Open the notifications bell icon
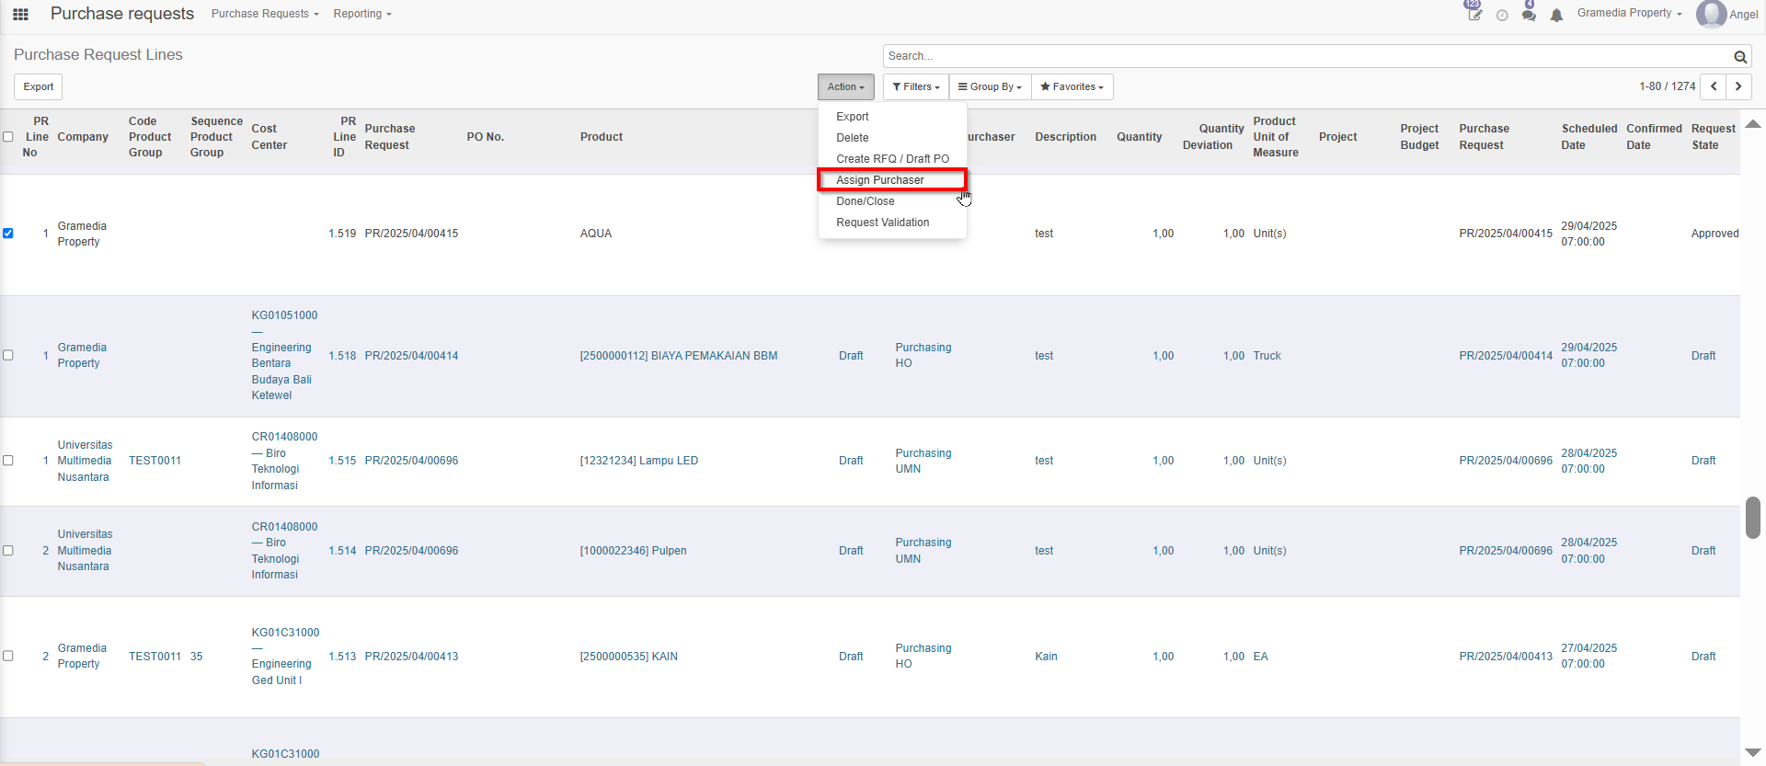 click(x=1556, y=15)
